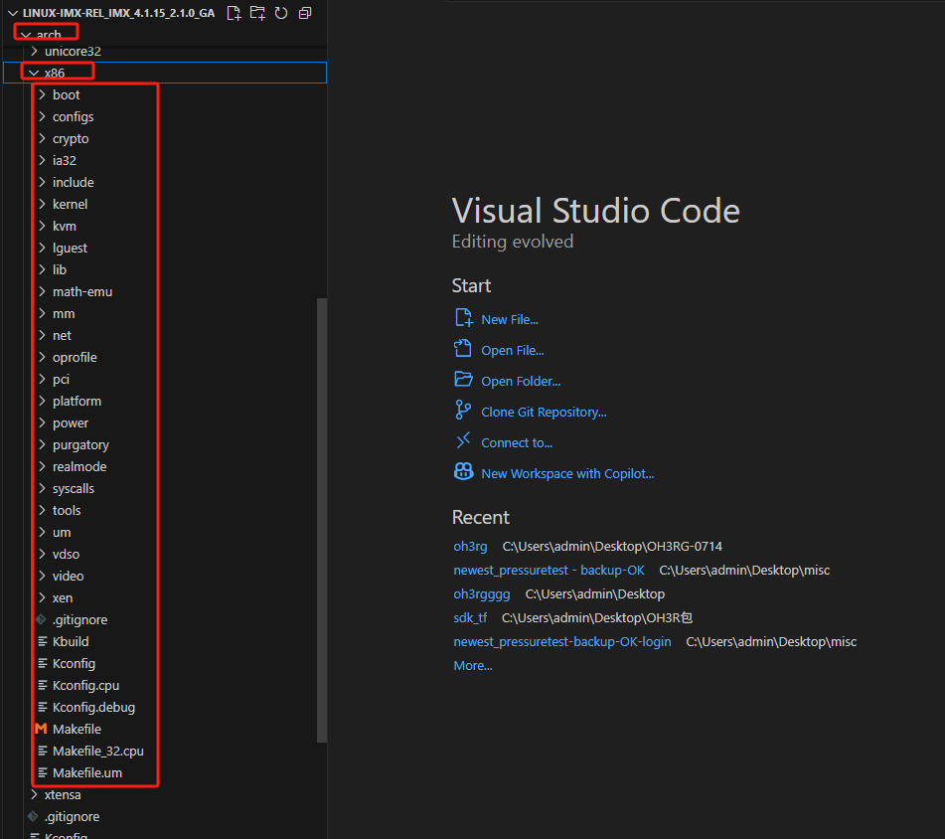
Task: Select the lguest folder row
Action: 165,248
